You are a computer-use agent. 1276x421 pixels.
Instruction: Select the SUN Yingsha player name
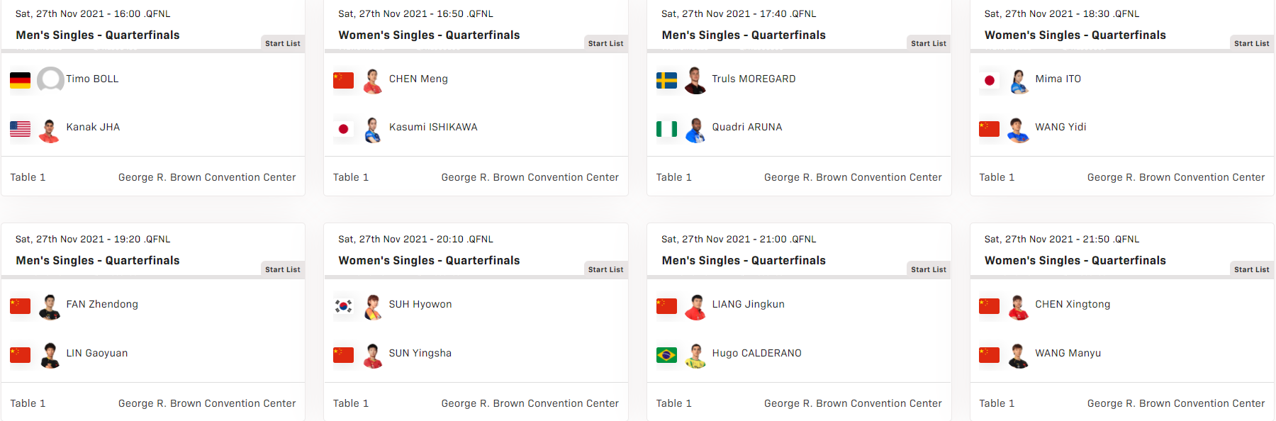click(x=420, y=353)
